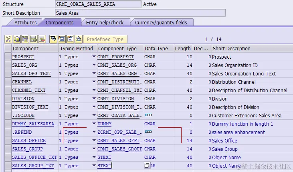293x172 pixels.
Task: Open Typing Method dropdown for SALES_GROUP row
Action: tap(94, 149)
